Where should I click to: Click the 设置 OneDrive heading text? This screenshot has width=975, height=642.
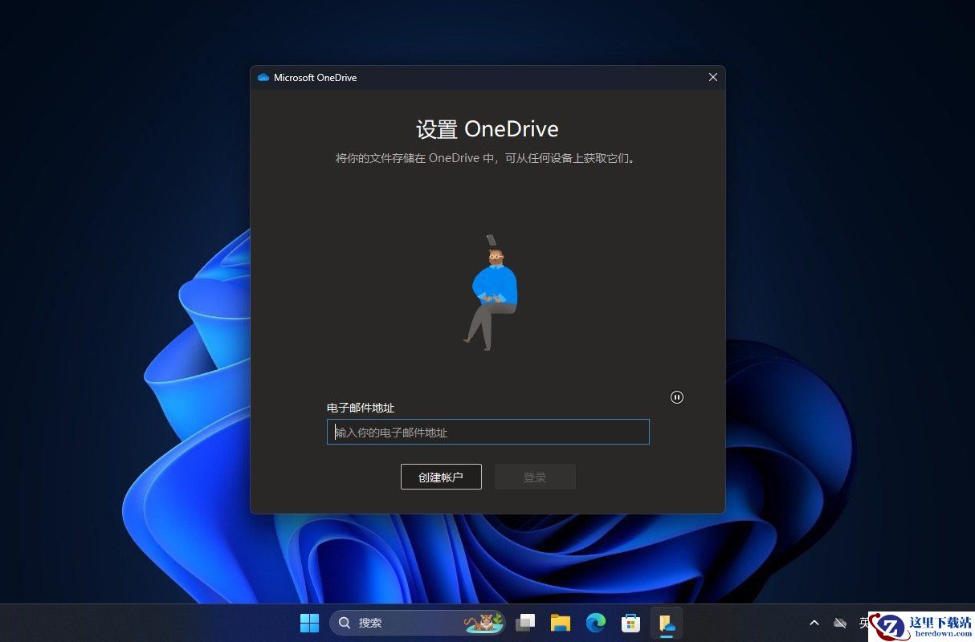[x=487, y=129]
